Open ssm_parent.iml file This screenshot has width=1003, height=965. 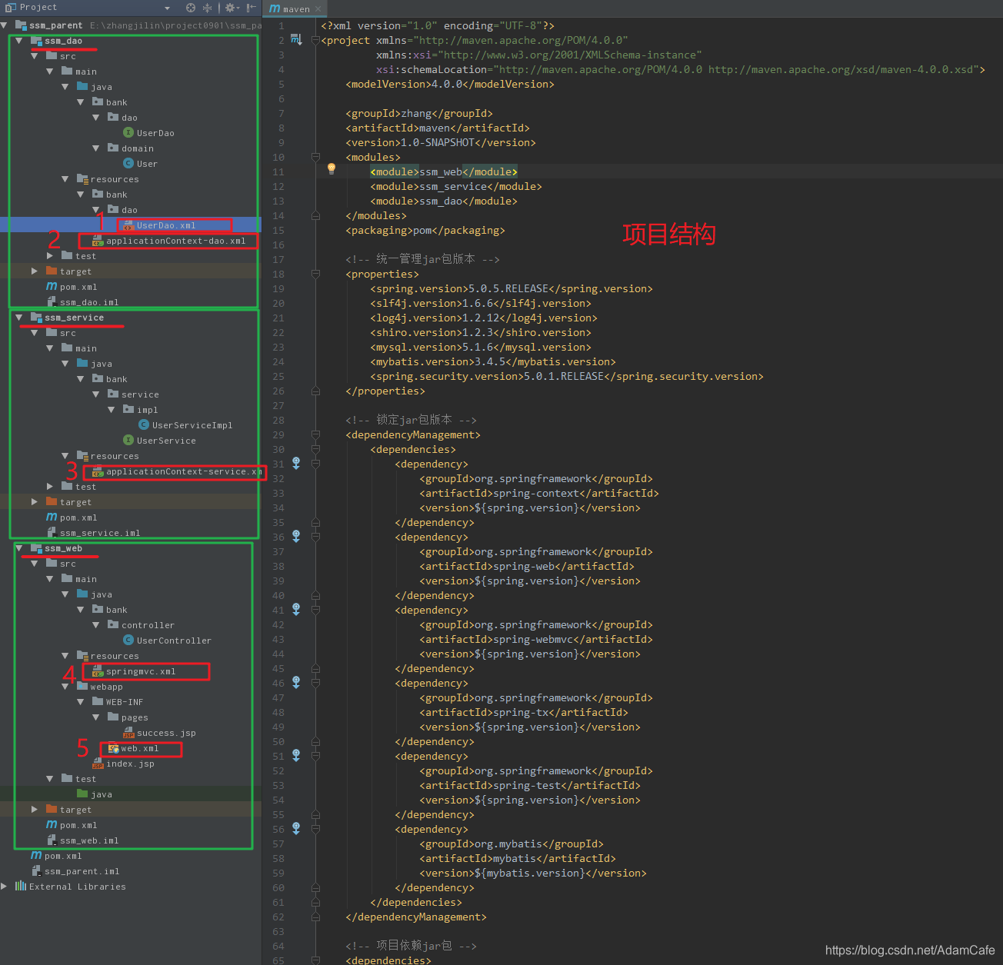[x=75, y=871]
